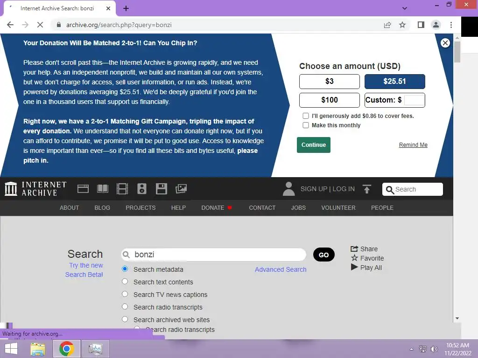This screenshot has width=478, height=358.
Task: Click the Custom amount input field
Action: [415, 100]
